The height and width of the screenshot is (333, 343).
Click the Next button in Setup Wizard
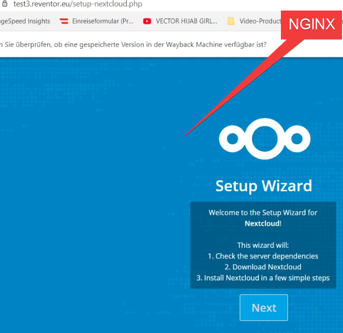(x=263, y=307)
